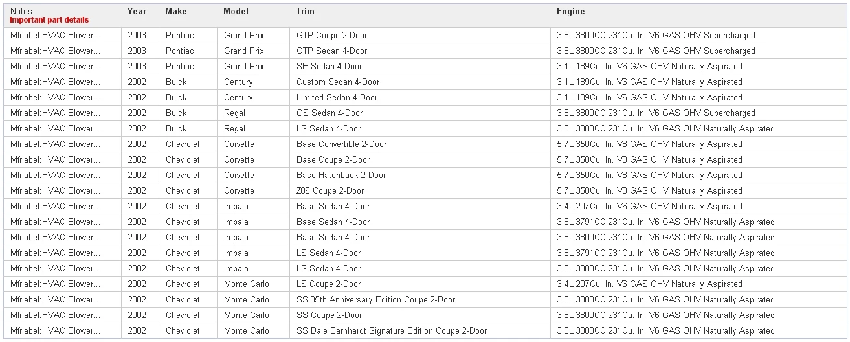Click the Make column header
This screenshot has width=850, height=342.
[175, 12]
